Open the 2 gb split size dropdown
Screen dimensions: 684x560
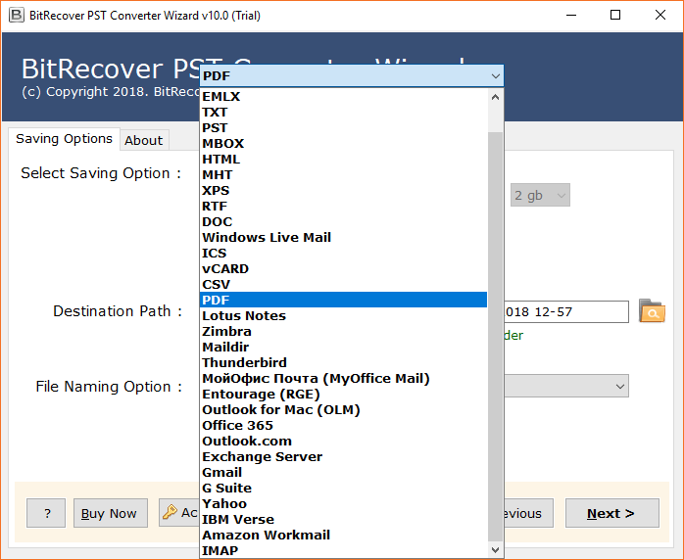[540, 195]
